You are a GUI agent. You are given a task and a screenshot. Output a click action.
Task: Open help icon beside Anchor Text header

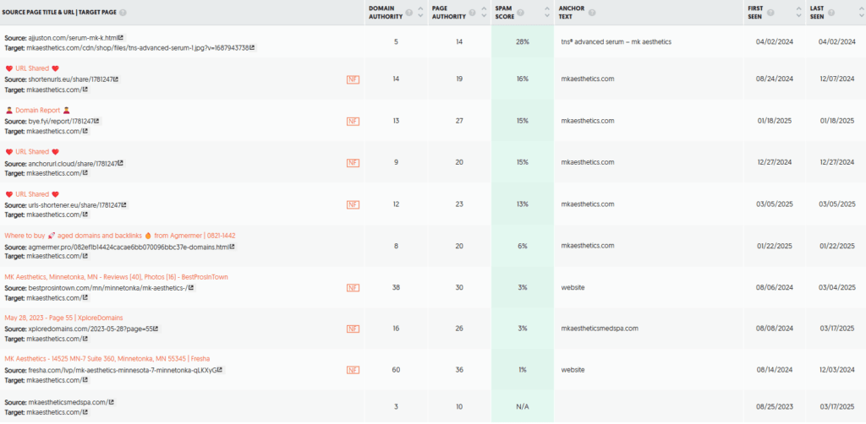tap(591, 12)
